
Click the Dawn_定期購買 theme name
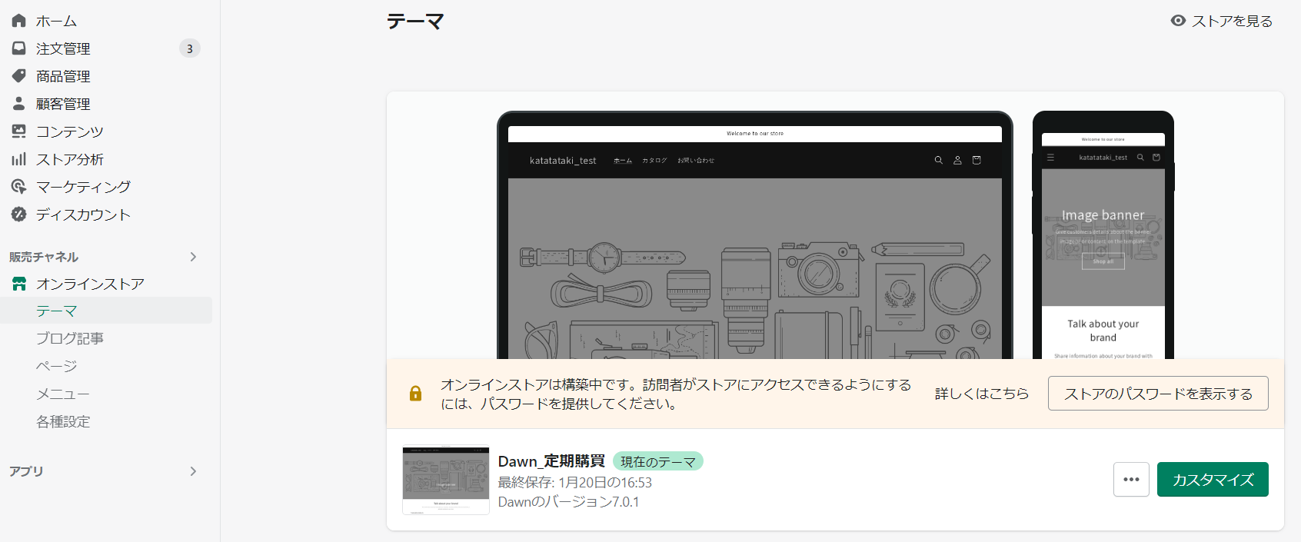551,461
